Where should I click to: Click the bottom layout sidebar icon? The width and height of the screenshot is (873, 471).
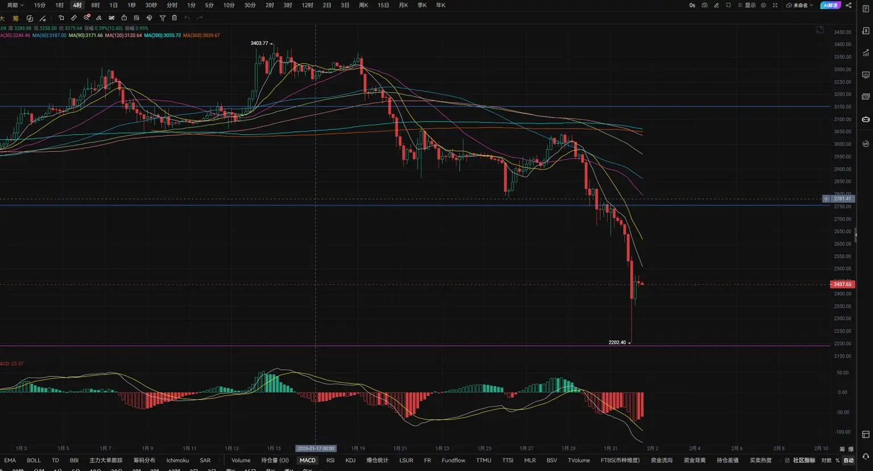(x=866, y=435)
